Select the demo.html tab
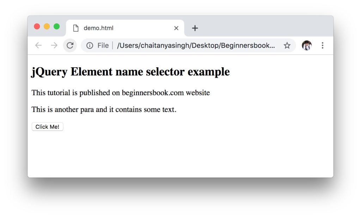Screen dimensions: 361x217 (125, 28)
